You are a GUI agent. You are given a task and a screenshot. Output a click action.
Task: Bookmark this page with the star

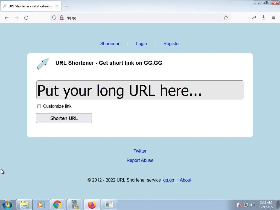coord(226,17)
